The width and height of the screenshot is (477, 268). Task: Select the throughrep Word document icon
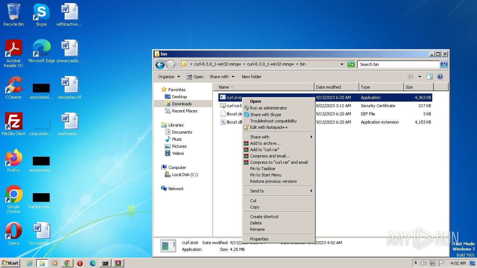(x=41, y=234)
